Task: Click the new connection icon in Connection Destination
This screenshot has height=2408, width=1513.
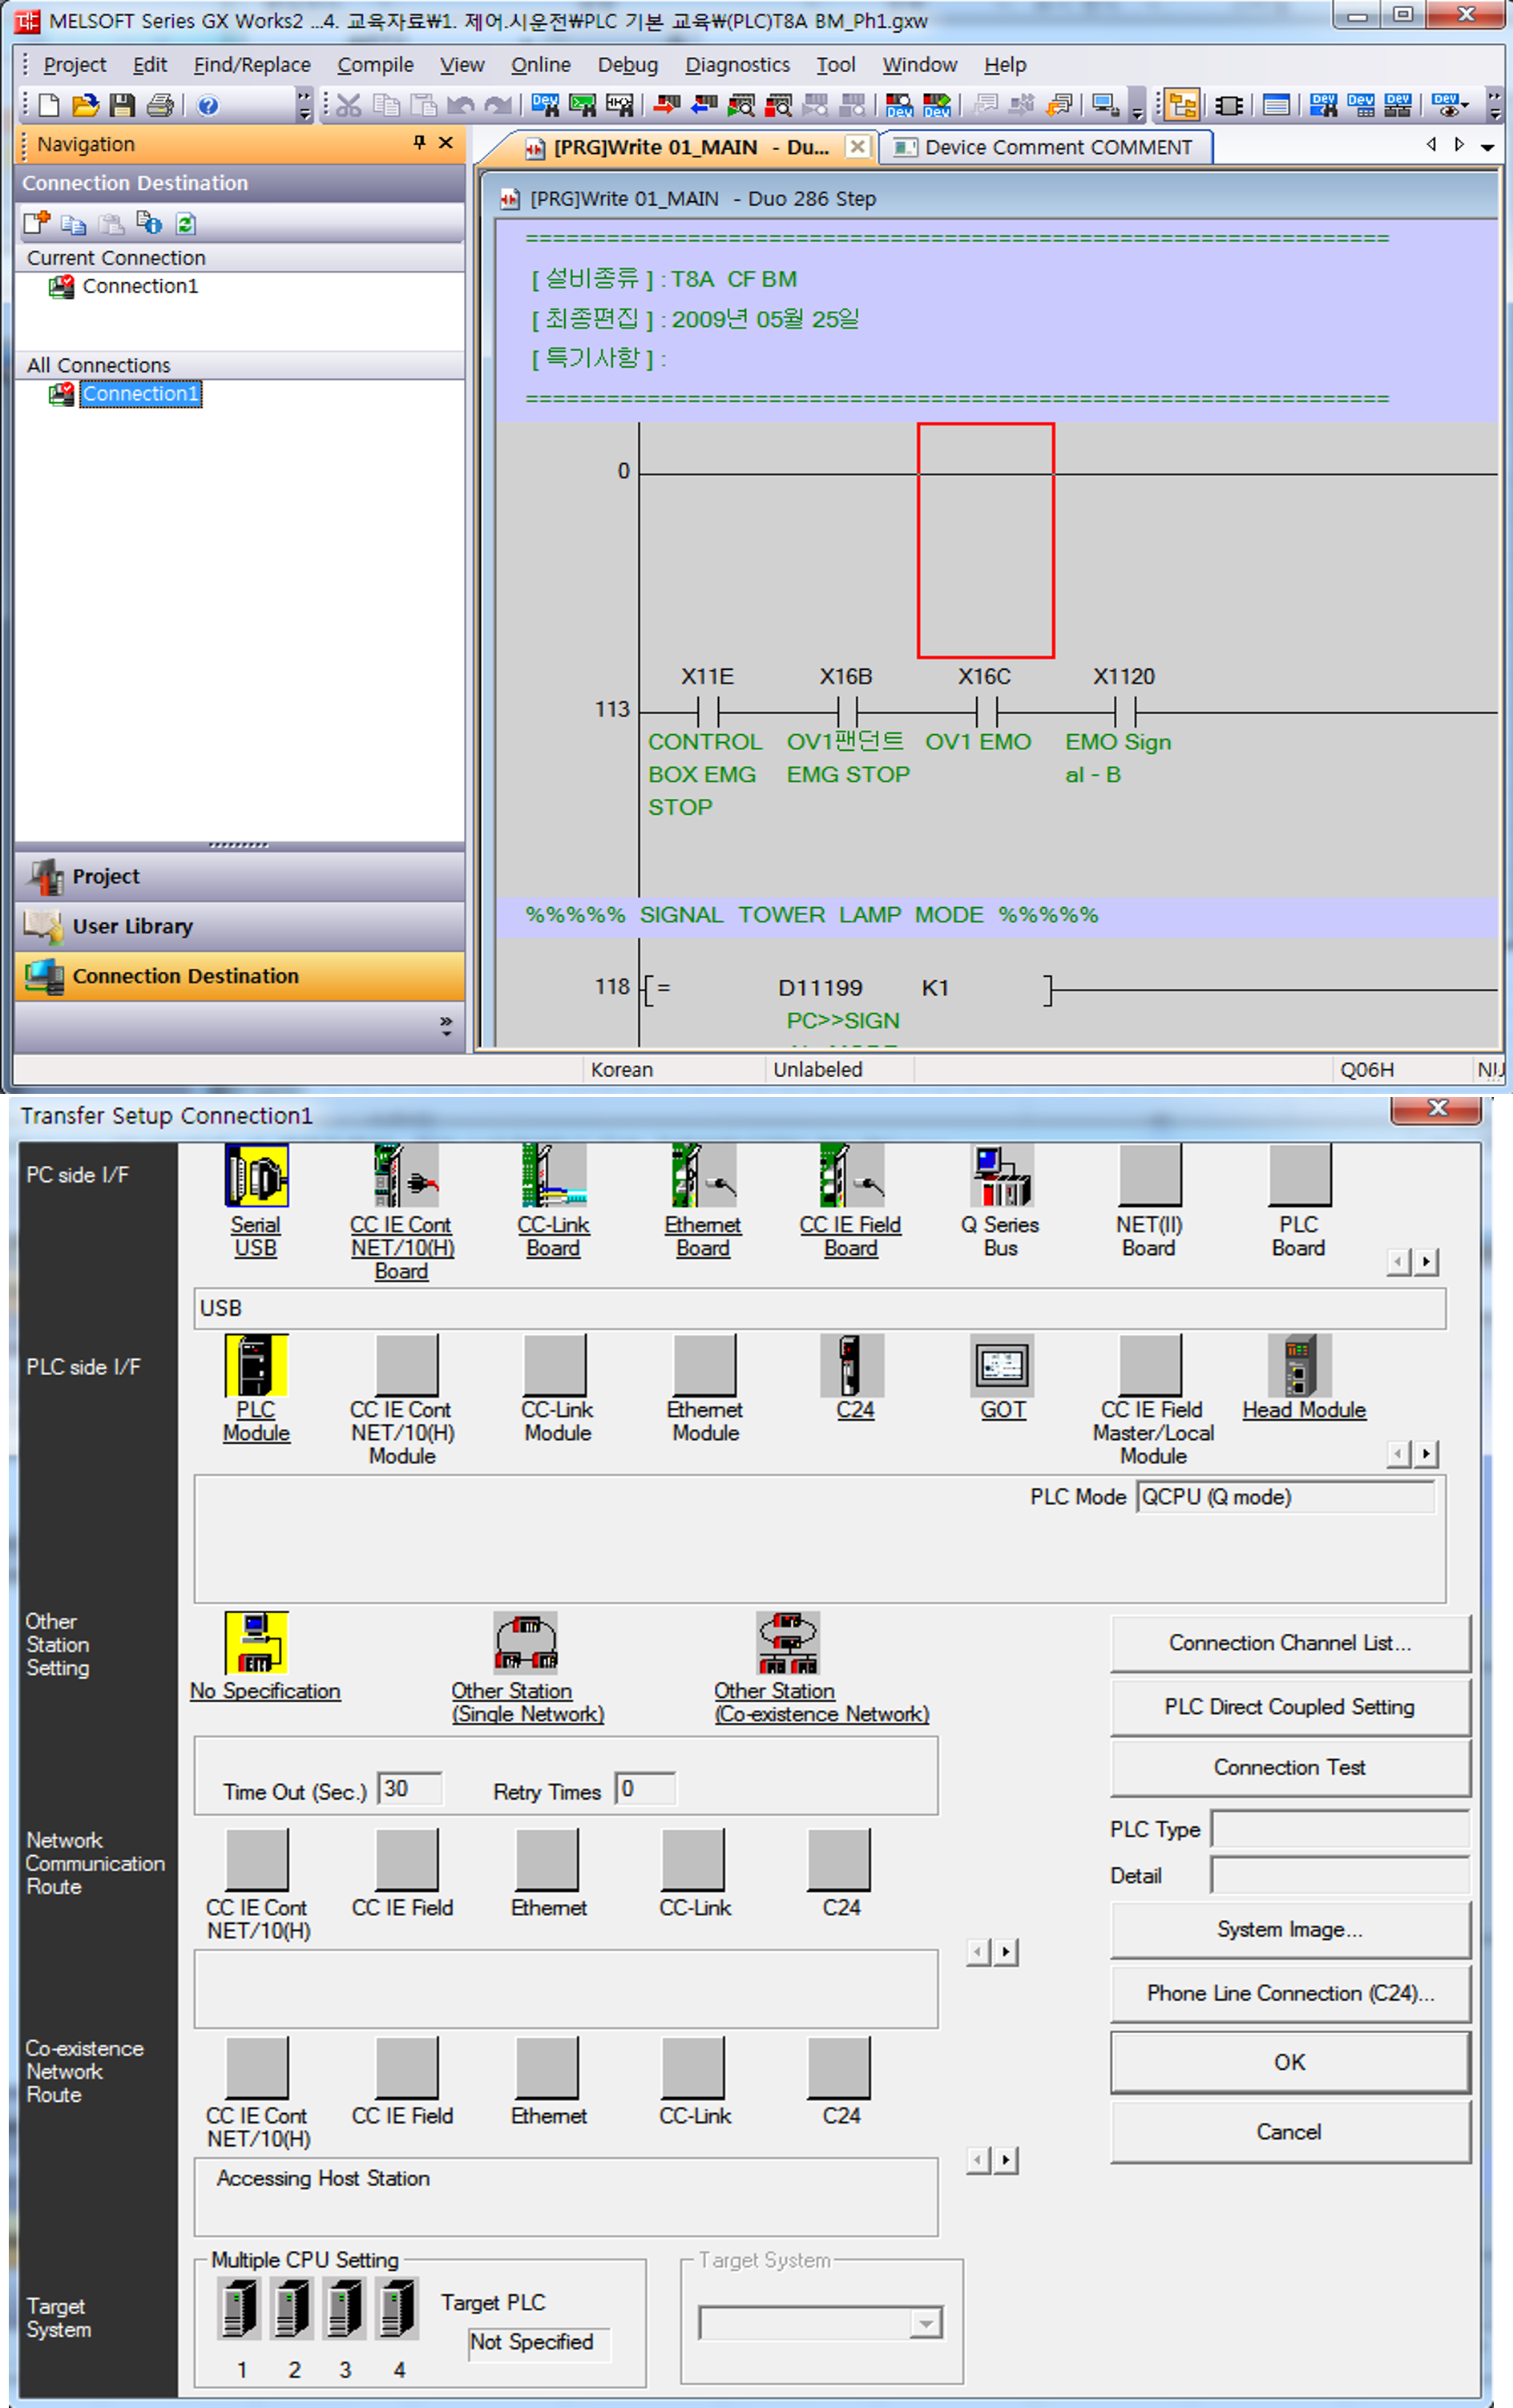Action: coord(37,223)
